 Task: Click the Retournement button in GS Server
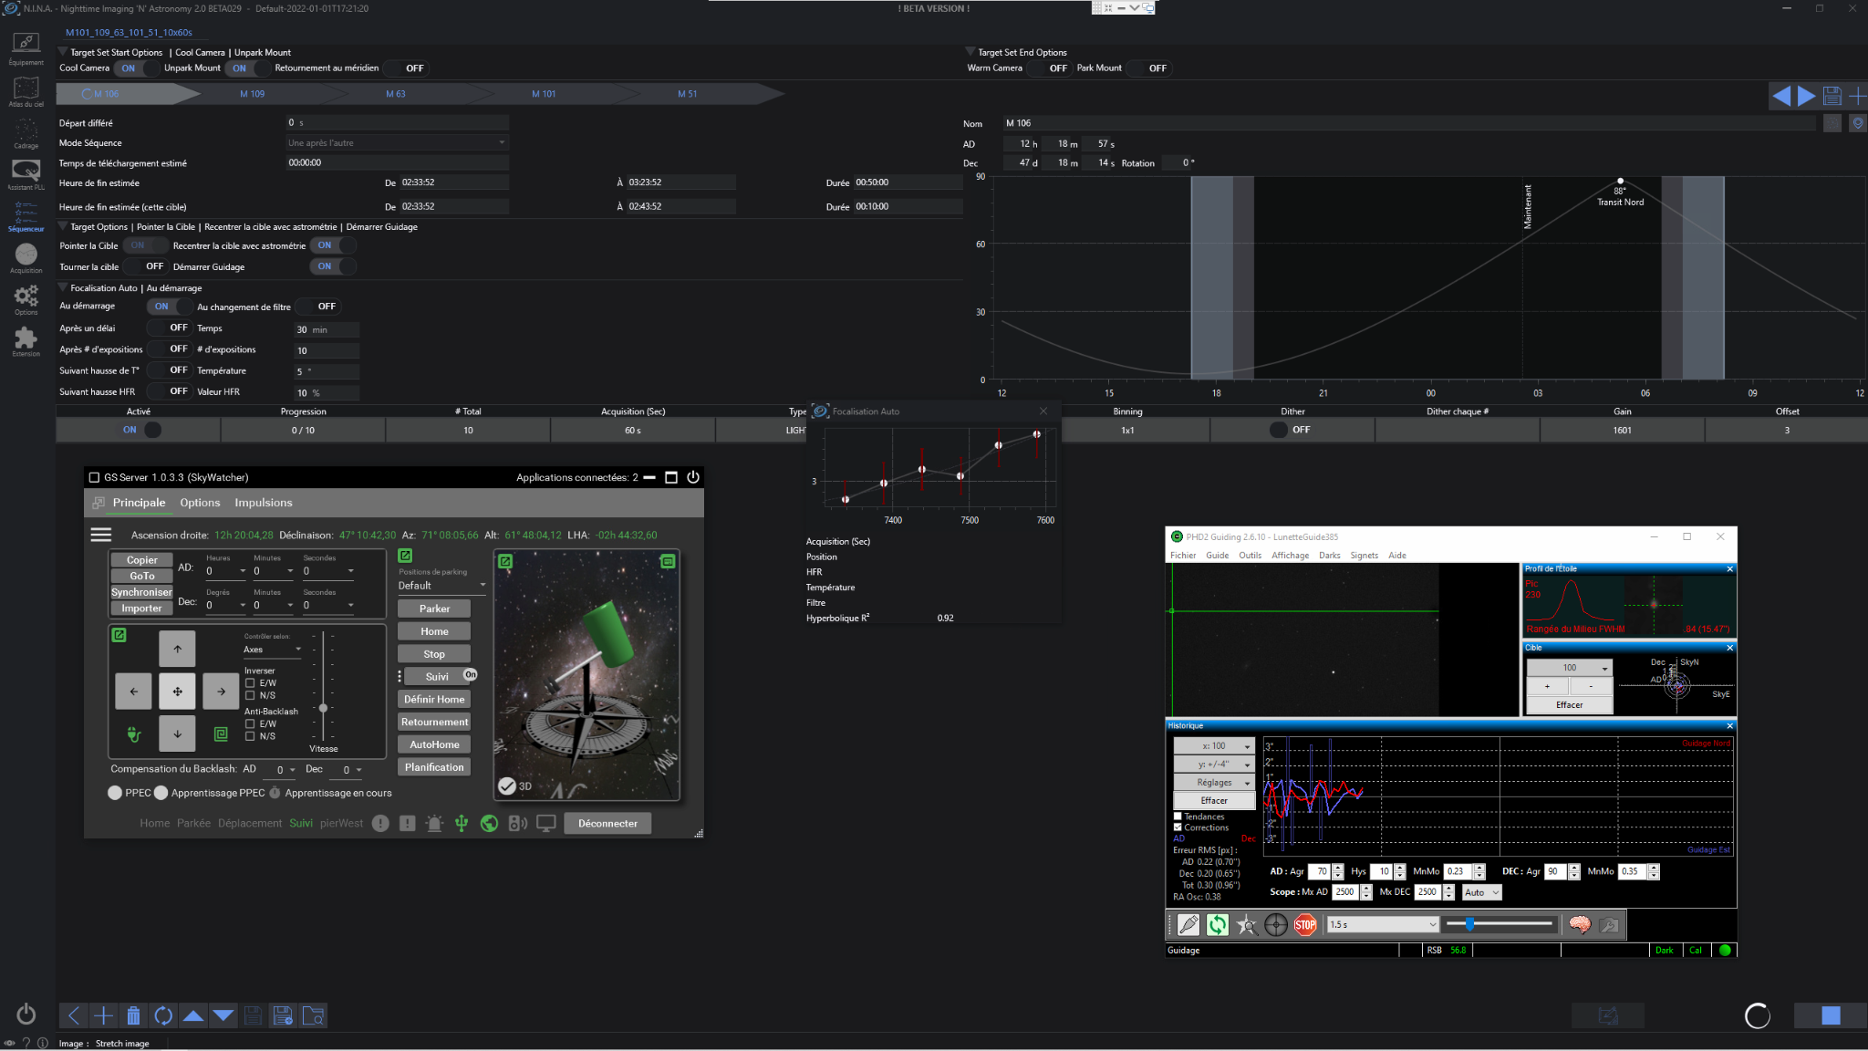[x=434, y=722]
